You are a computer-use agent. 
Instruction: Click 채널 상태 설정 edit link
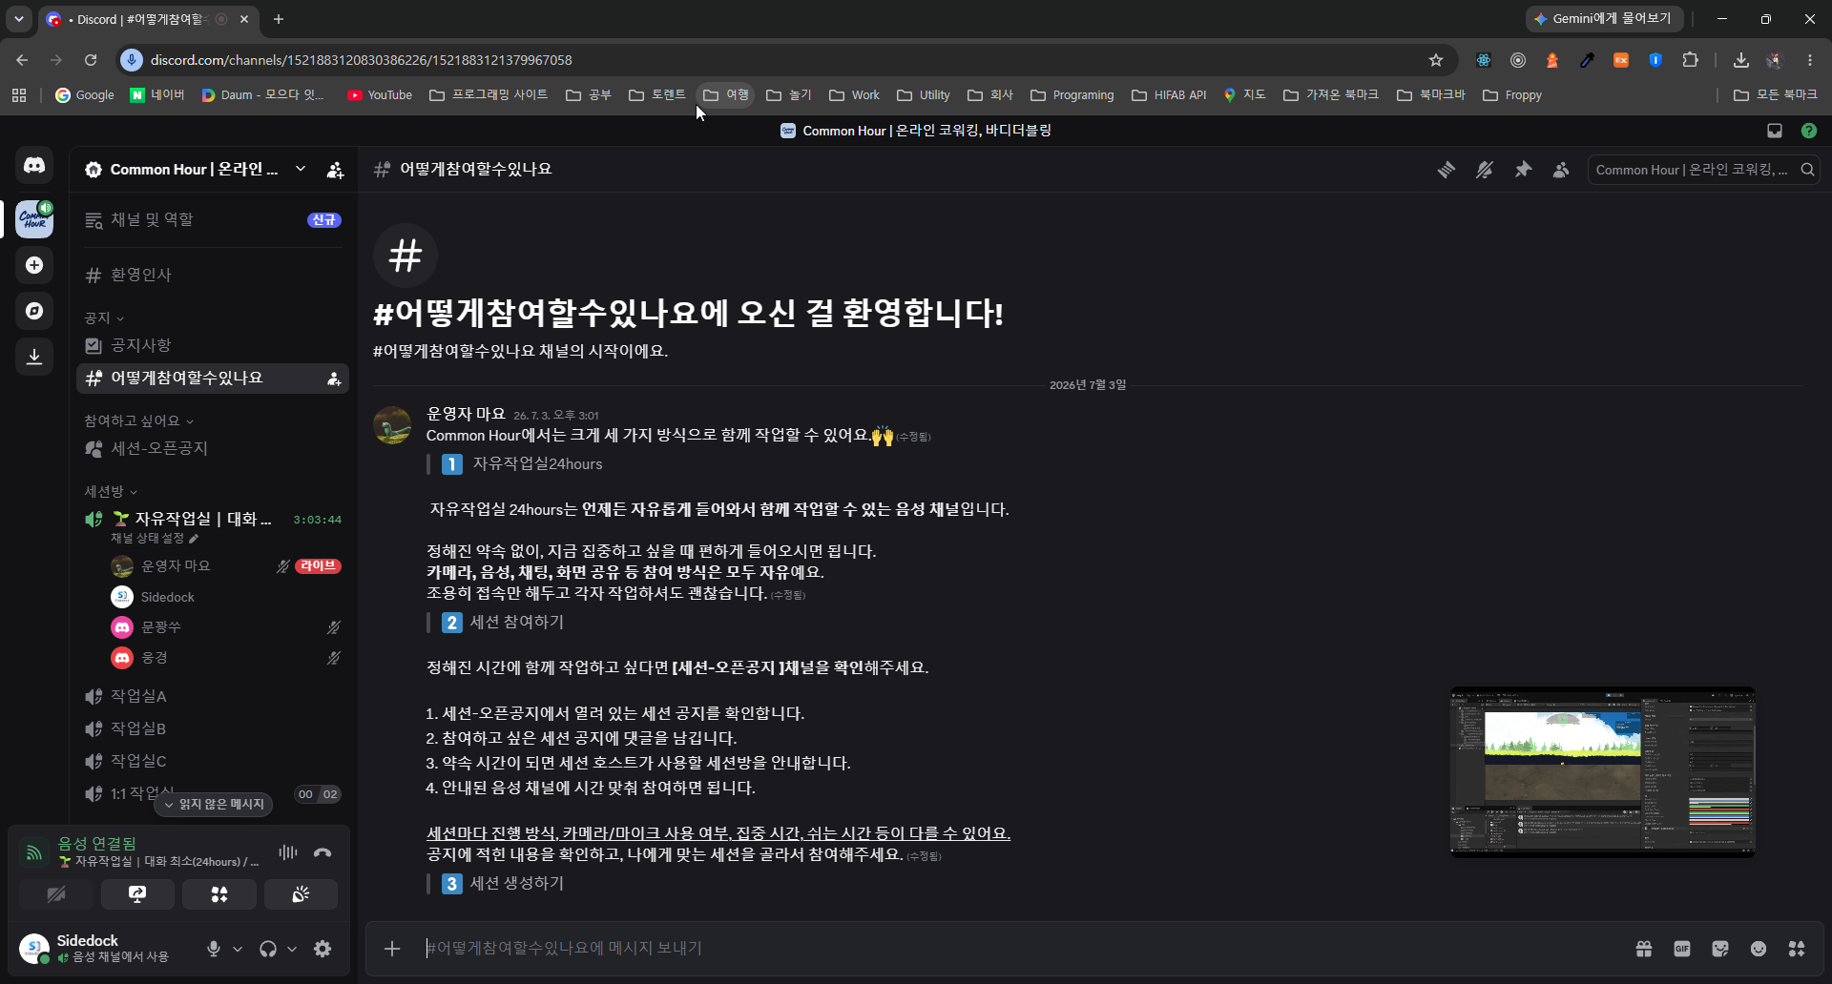(x=154, y=538)
